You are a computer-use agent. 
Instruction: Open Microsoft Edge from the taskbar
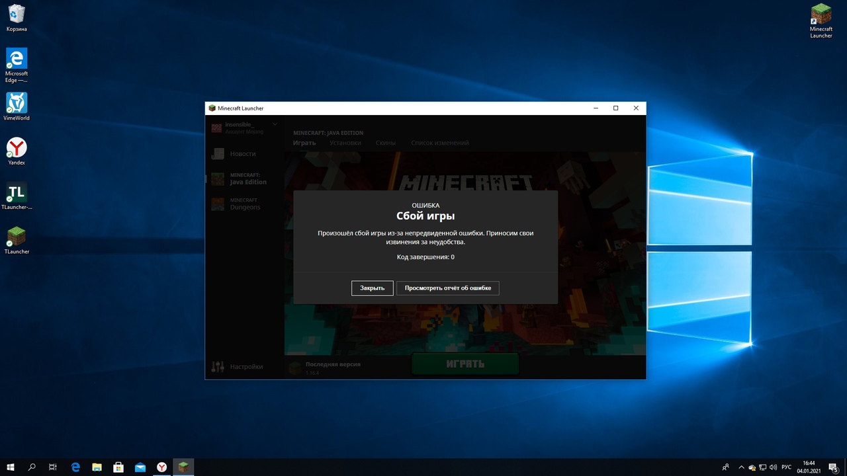pyautogui.click(x=75, y=467)
